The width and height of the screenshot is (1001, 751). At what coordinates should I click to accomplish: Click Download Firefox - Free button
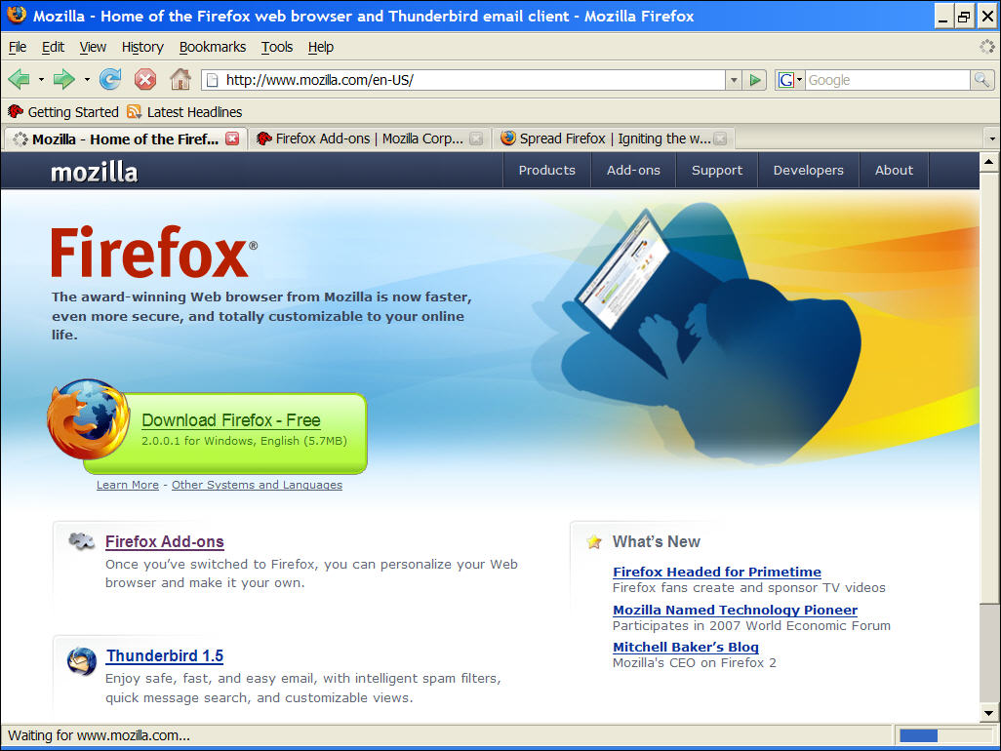(x=223, y=434)
